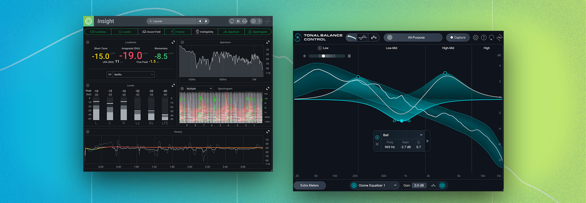Toggle the Bell band power button
586x203 pixels.
[x=377, y=137]
